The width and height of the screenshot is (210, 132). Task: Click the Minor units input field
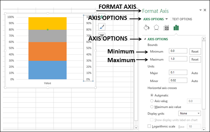pos(178,80)
